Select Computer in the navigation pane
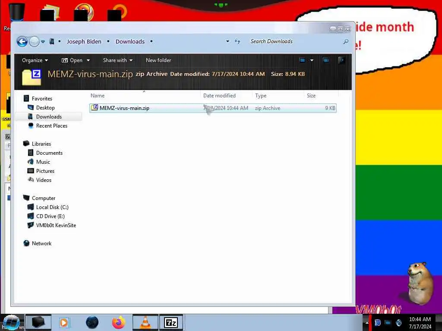 click(44, 198)
